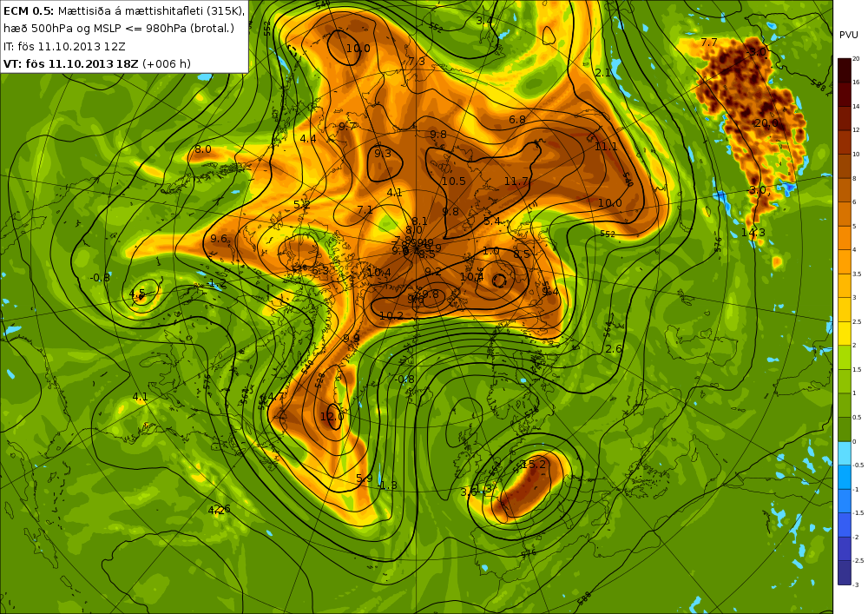Click the map value '1.0'

pos(491,251)
